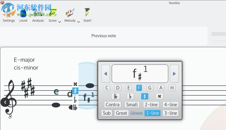Select note name C
This screenshot has height=130, width=226.
(x=107, y=88)
